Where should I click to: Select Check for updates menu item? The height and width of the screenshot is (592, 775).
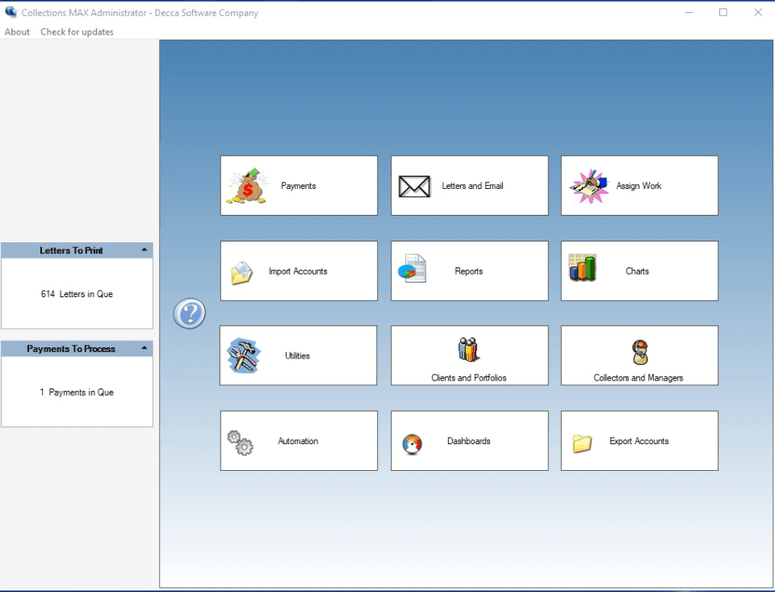[77, 32]
